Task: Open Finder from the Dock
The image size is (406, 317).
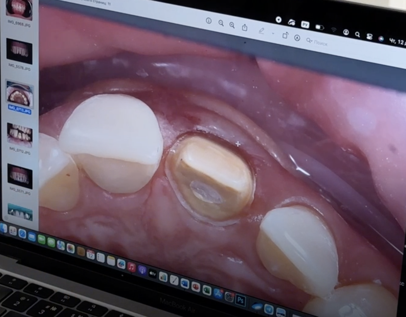Action: tap(3, 228)
